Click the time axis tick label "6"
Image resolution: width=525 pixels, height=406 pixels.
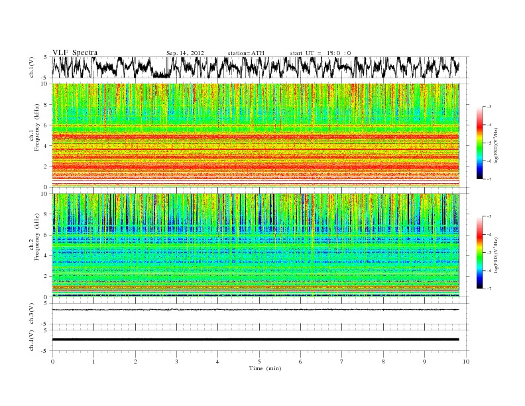(x=300, y=362)
